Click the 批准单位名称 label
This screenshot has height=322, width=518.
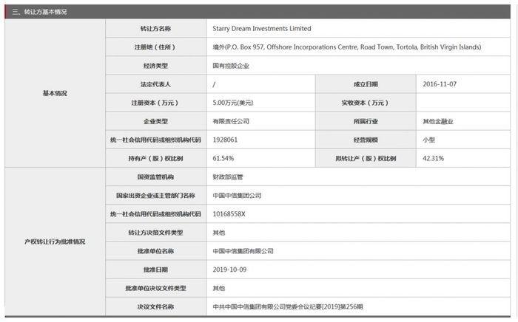coord(155,251)
